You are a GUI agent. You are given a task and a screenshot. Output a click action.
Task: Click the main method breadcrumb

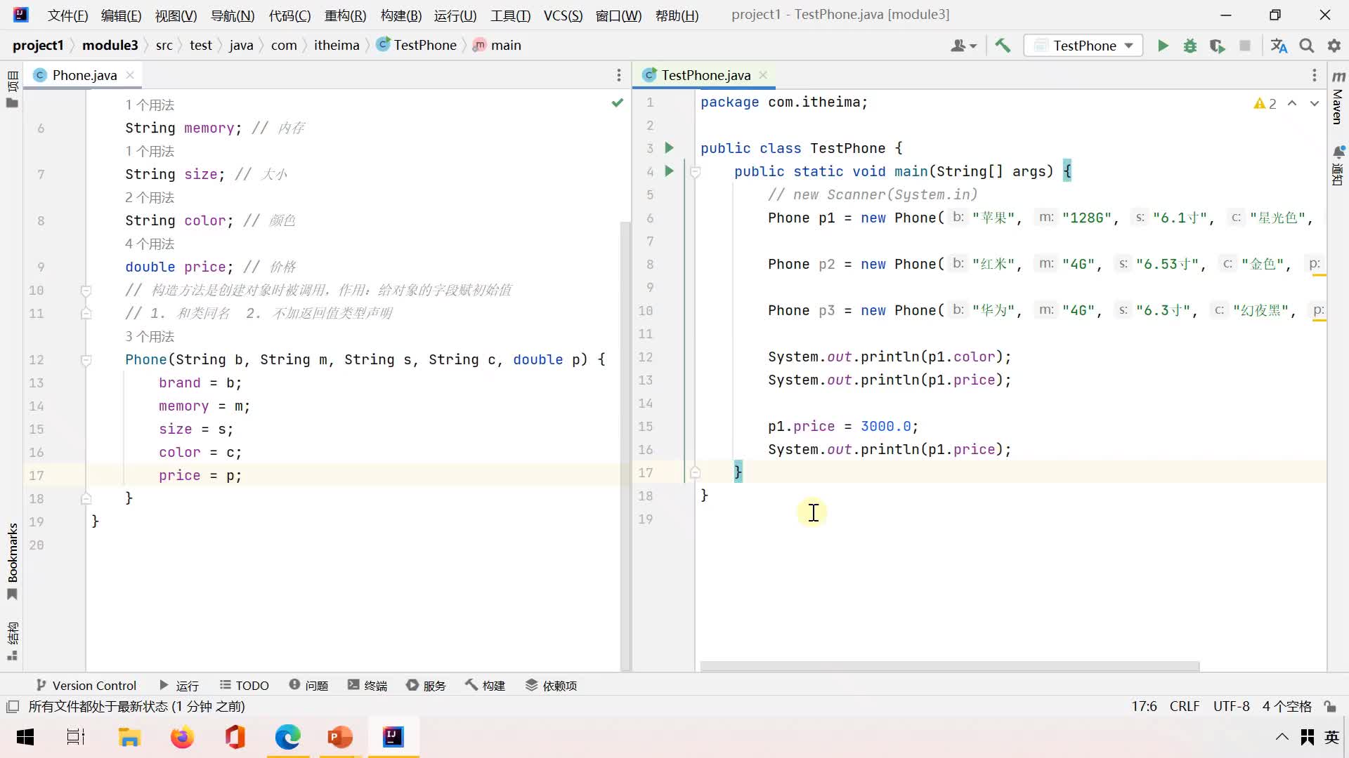pyautogui.click(x=497, y=46)
